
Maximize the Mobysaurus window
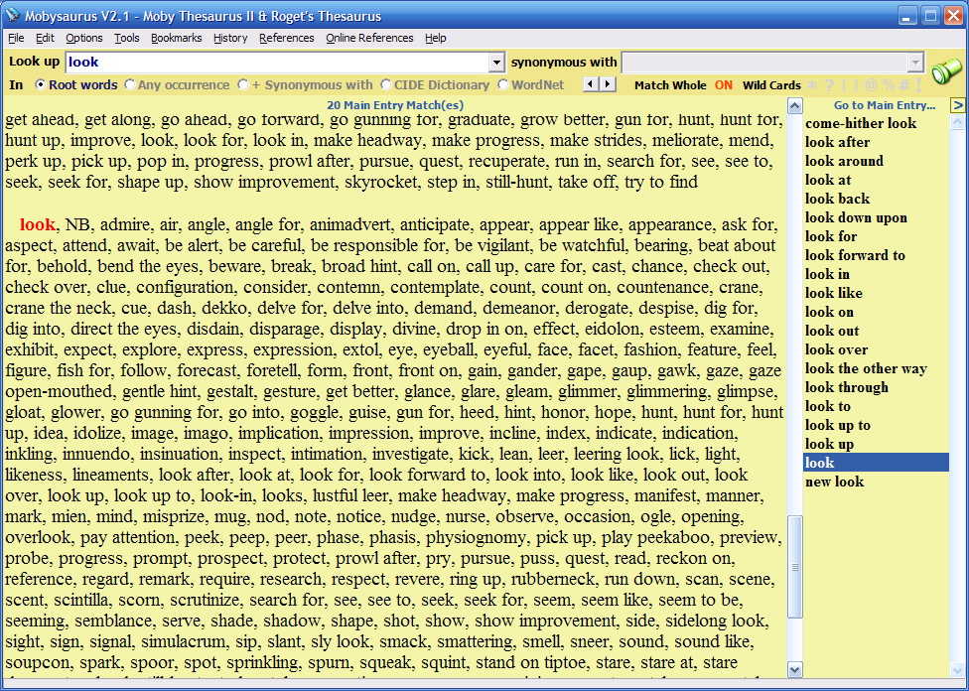[x=930, y=16]
